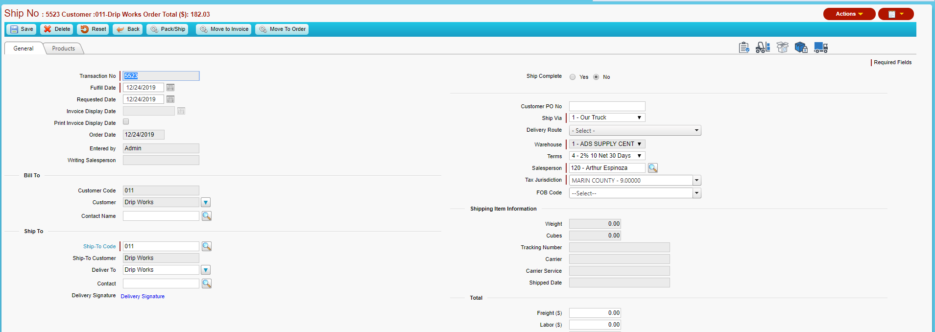This screenshot has height=332, width=935.
Task: Toggle the Print Invoice Display Date checkbox
Action: click(126, 121)
